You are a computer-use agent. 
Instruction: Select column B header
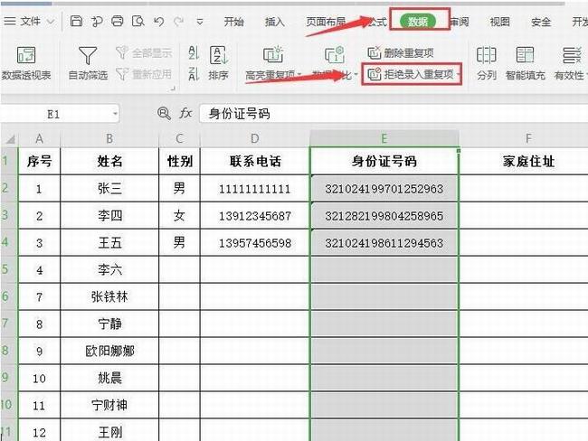coord(109,138)
